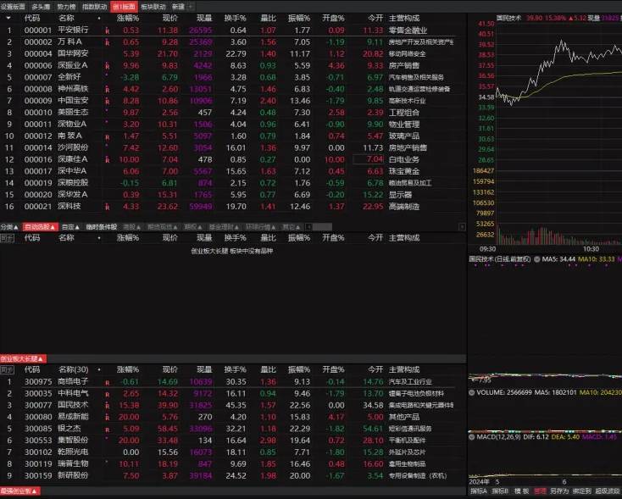Click the right scroll arrow at tab bar end
The height and width of the screenshot is (499, 622).
pos(462,227)
